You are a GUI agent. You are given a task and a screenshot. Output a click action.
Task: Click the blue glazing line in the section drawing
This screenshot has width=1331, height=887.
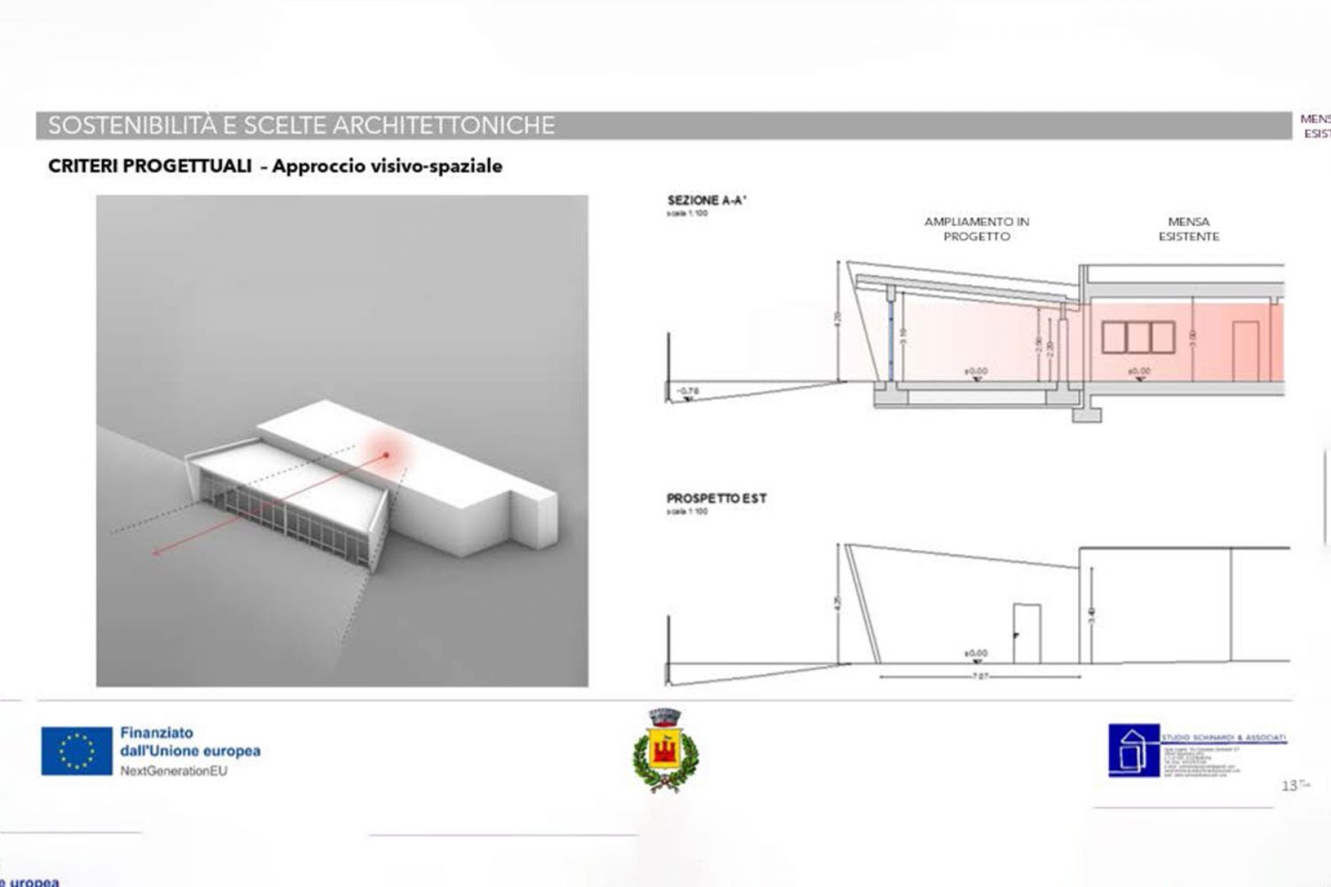pyautogui.click(x=891, y=338)
